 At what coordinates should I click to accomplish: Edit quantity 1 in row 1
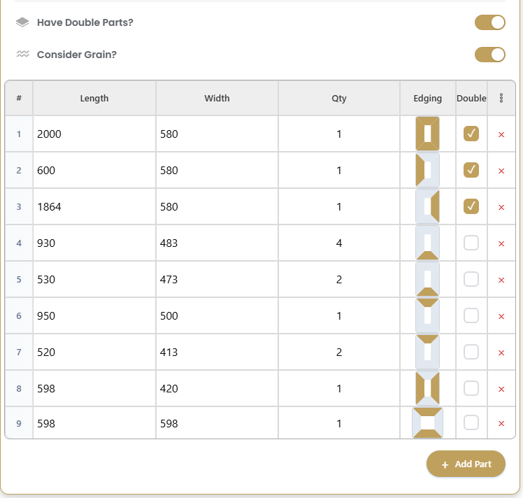click(339, 134)
